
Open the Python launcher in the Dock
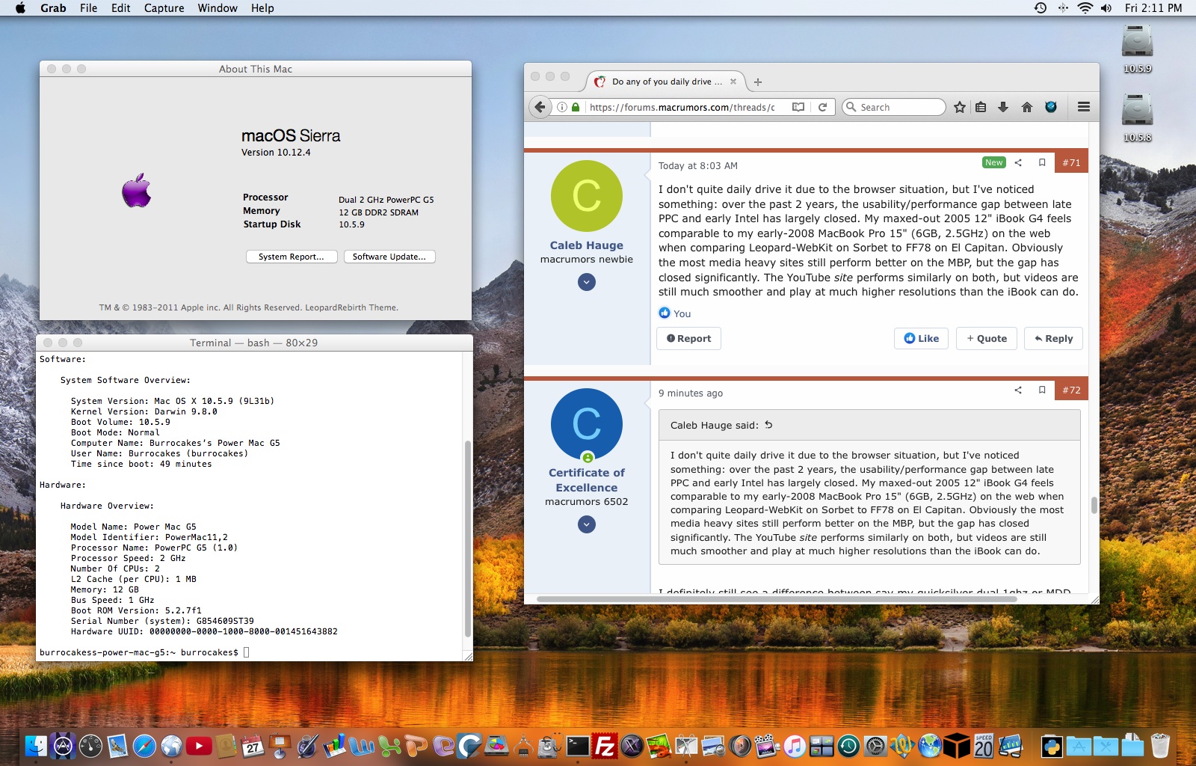(x=1052, y=746)
